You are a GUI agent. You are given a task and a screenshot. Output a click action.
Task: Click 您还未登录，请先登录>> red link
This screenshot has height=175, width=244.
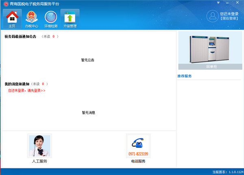click(x=27, y=90)
